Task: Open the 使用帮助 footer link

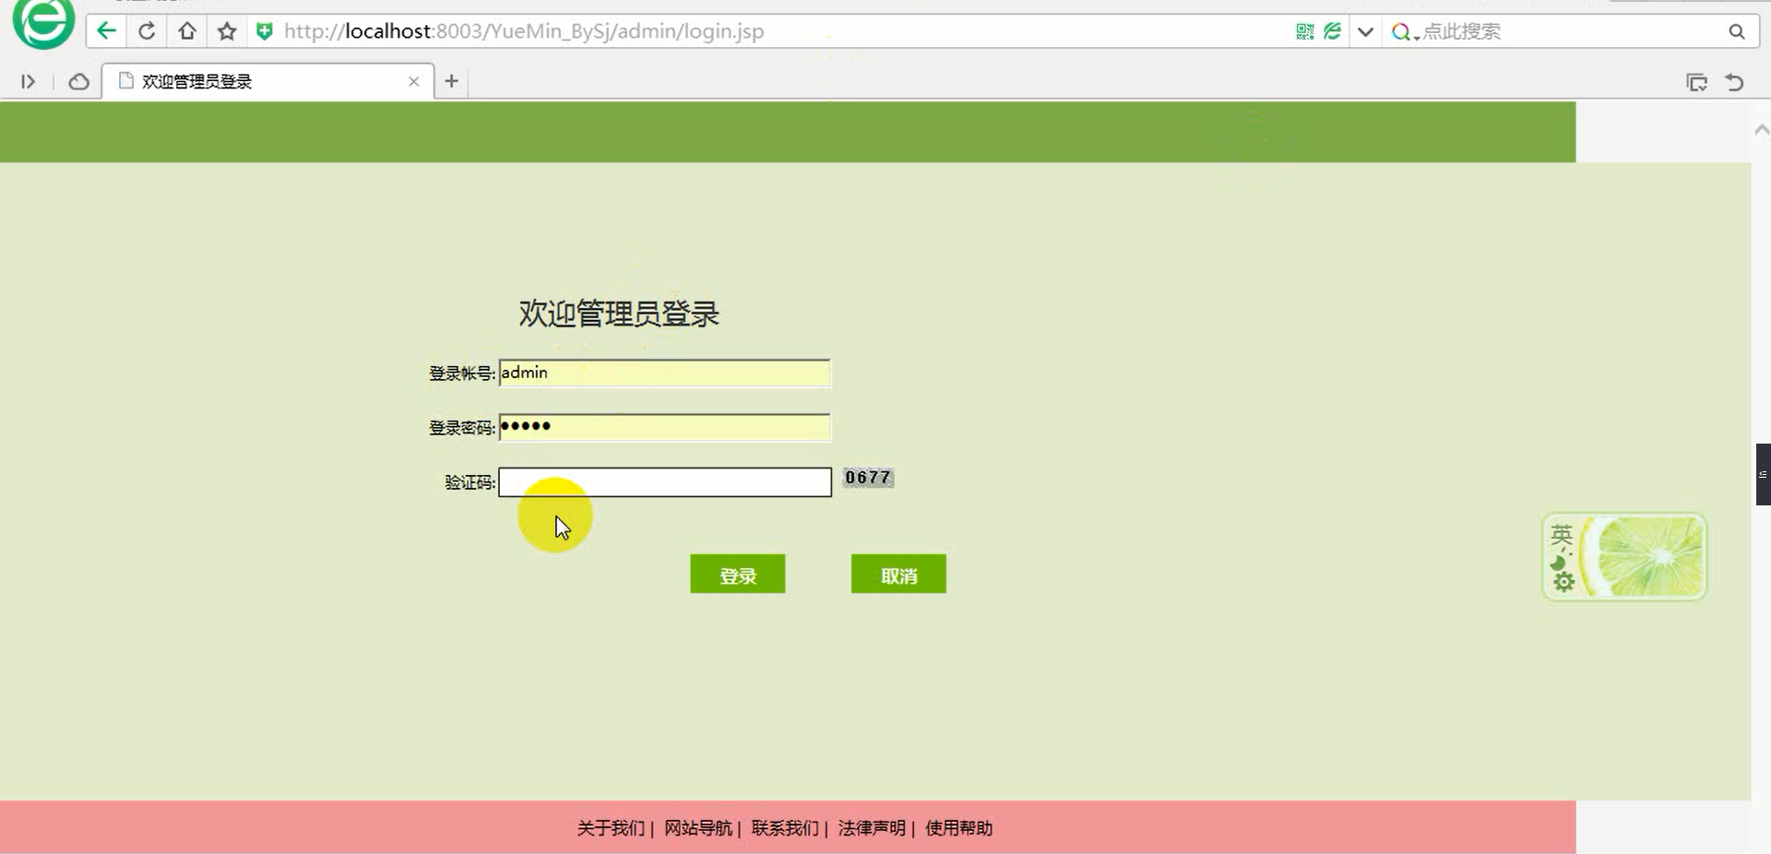Action: click(959, 828)
